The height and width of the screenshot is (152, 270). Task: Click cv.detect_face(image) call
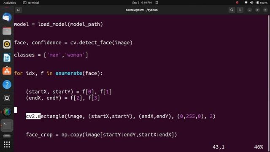101,43
